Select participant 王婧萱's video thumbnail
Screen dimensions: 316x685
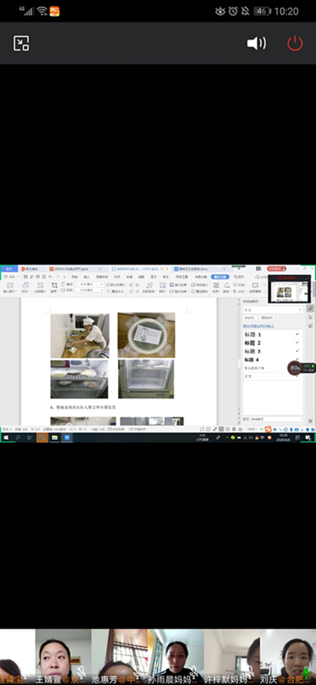click(x=63, y=657)
